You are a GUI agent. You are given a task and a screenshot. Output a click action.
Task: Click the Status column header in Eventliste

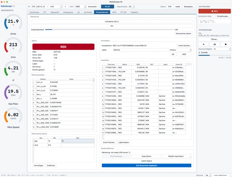point(125,64)
